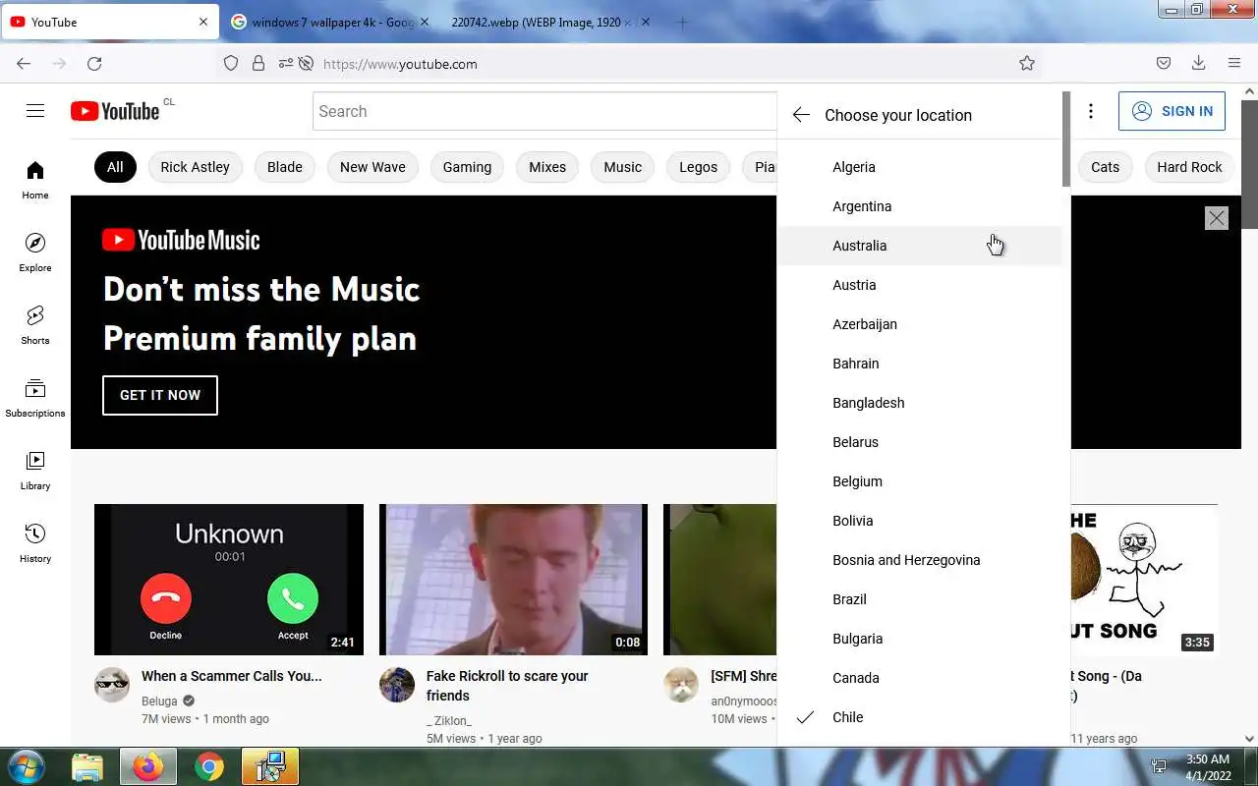Choose Brazil as location
The width and height of the screenshot is (1258, 786).
(x=920, y=599)
